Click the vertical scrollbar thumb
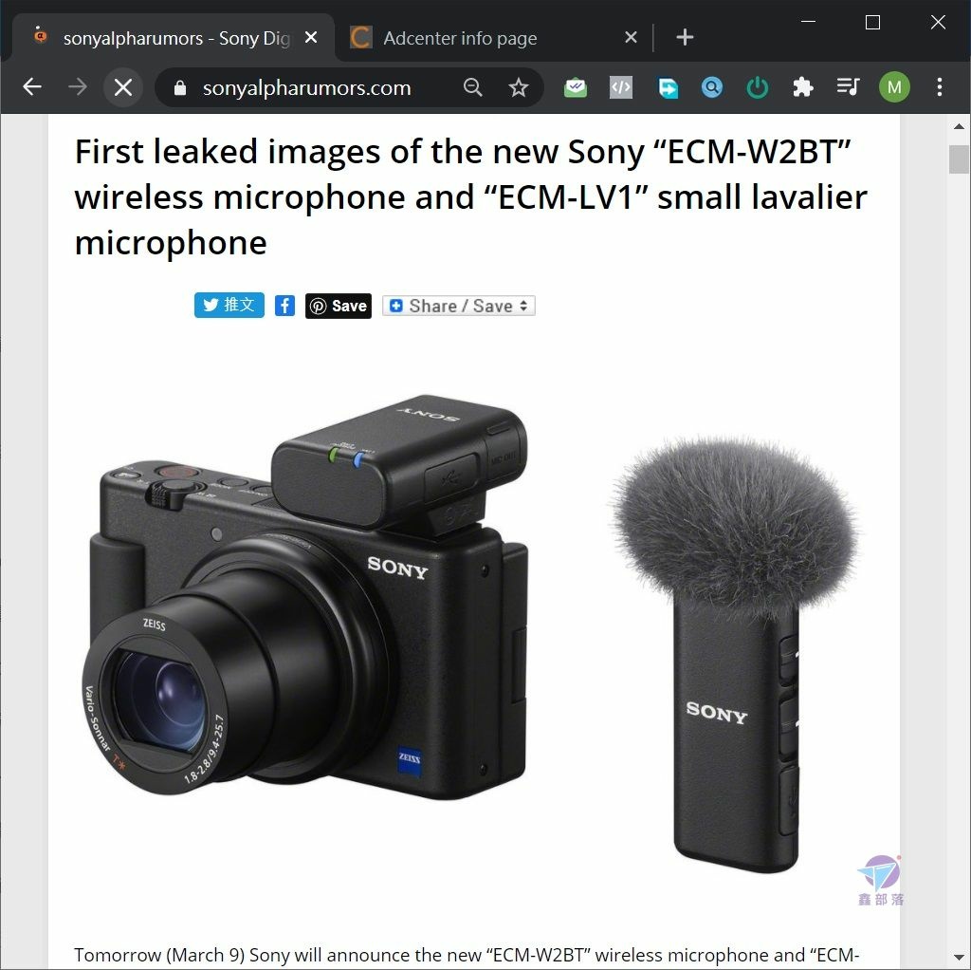Screen dimensions: 971x970 coord(959,159)
